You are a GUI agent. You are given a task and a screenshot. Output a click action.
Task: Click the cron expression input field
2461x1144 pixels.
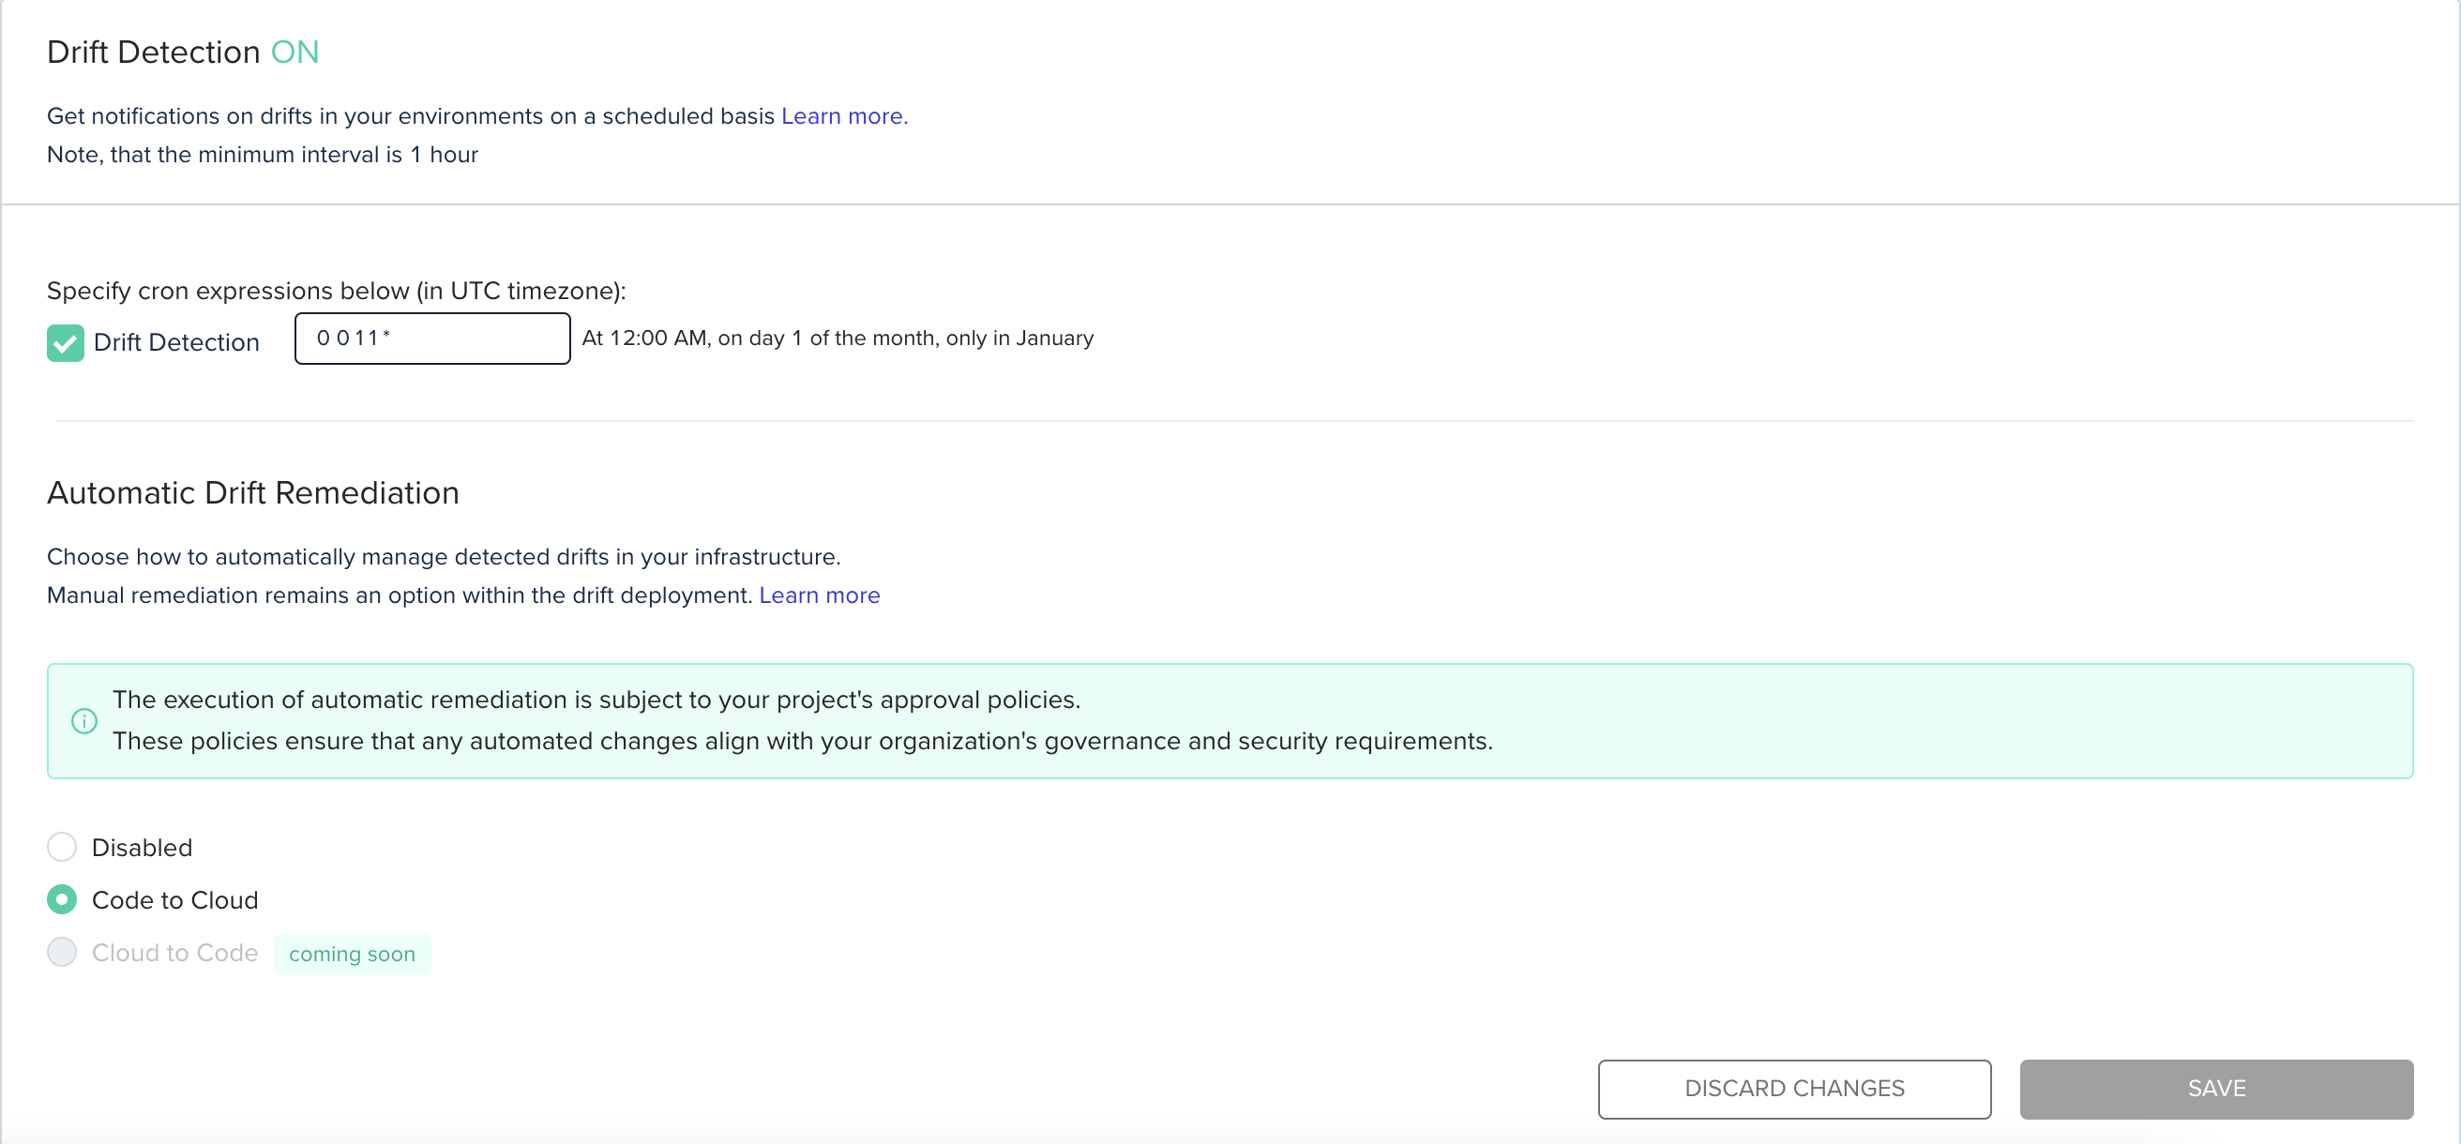coord(431,339)
